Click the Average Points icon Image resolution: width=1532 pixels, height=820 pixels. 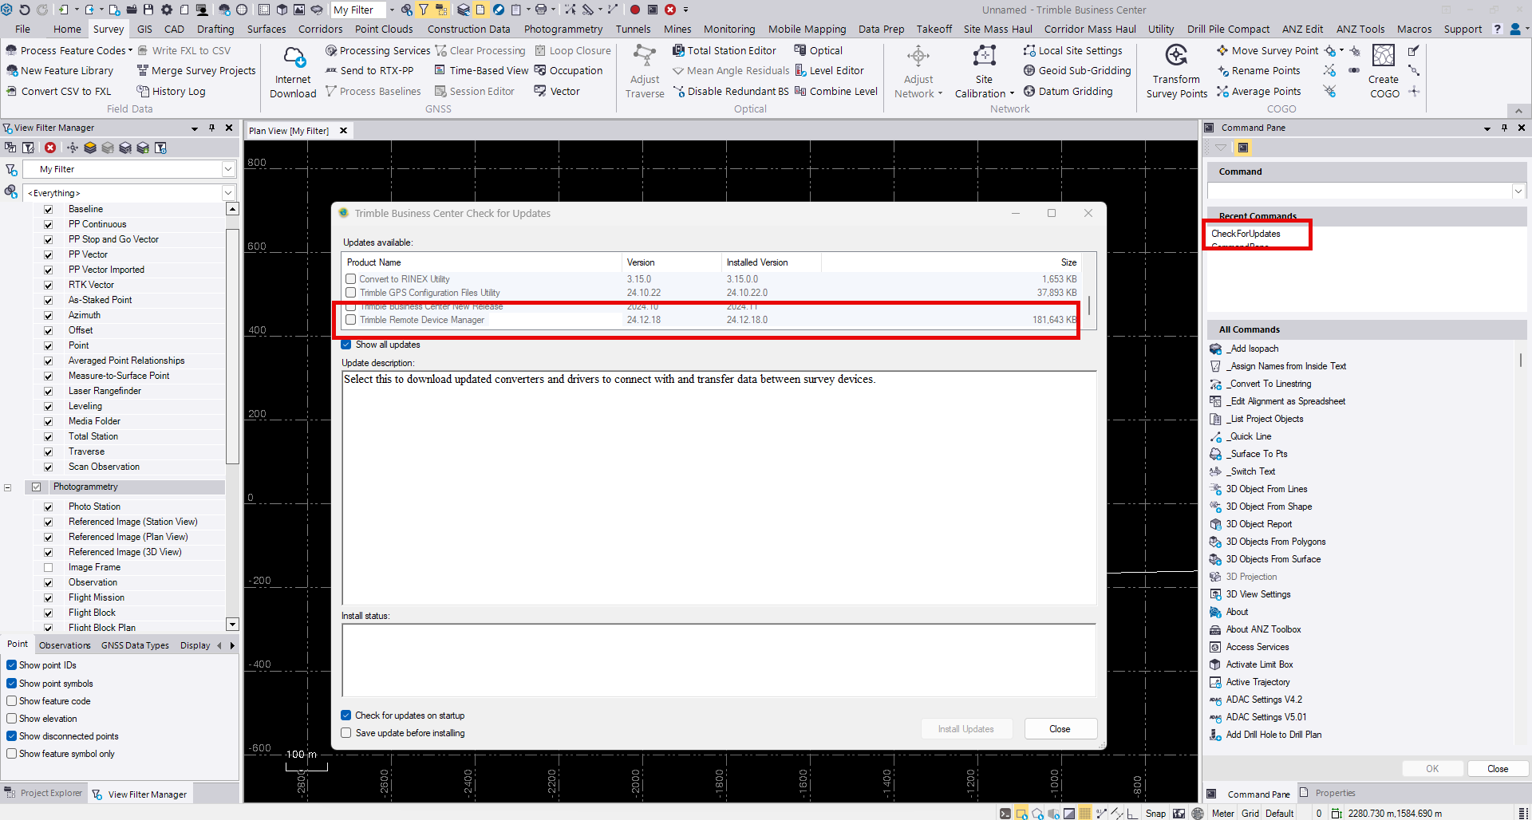(1222, 91)
